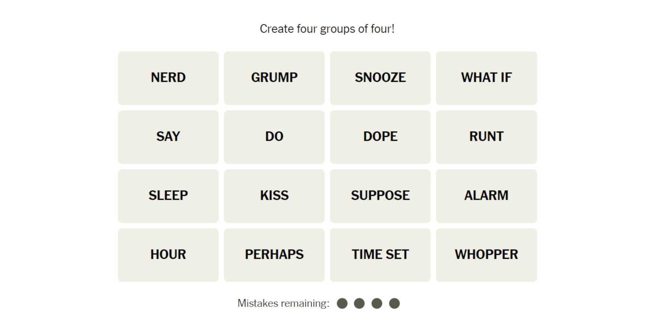Pick the SUPPOSE word card

point(380,196)
